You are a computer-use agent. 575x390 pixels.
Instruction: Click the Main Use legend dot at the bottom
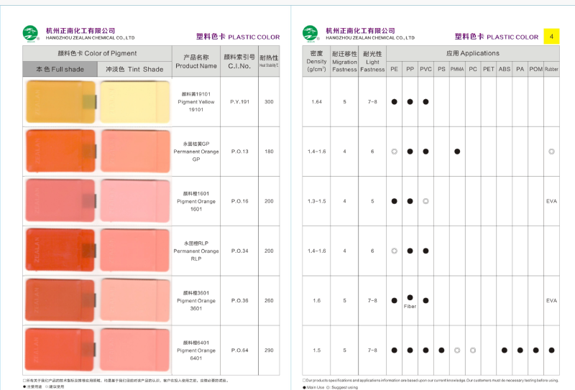coord(305,386)
